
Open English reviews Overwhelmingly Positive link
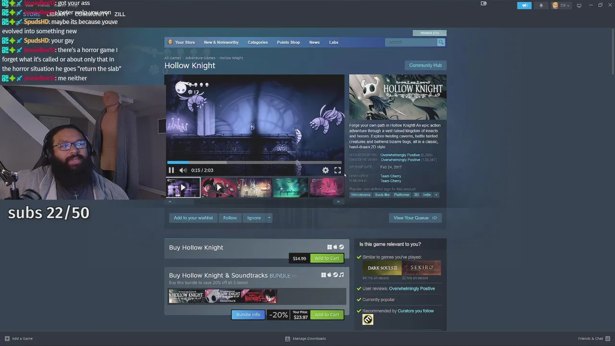pos(400,160)
